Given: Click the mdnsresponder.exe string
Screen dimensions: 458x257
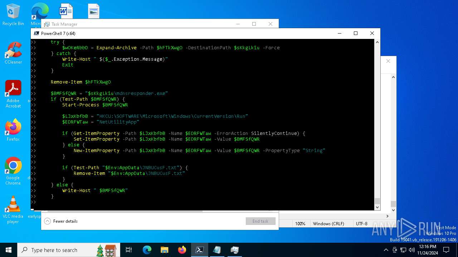Looking at the screenshot, I should pos(140,94).
